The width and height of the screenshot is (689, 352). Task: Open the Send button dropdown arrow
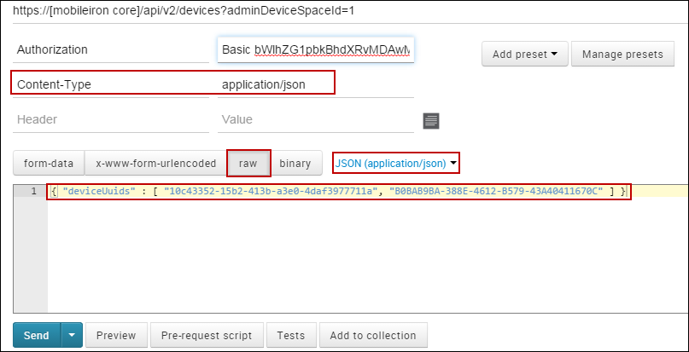[72, 336]
